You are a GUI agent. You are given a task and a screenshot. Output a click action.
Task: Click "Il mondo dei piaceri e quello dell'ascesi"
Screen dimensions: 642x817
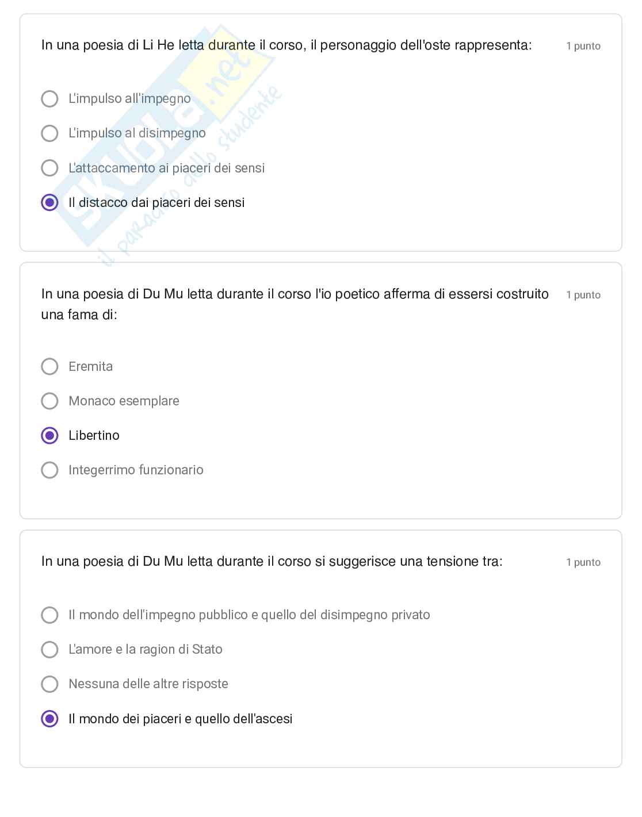[50, 719]
